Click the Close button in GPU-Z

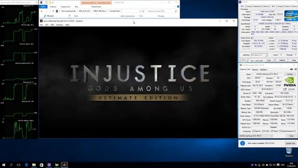291,136
